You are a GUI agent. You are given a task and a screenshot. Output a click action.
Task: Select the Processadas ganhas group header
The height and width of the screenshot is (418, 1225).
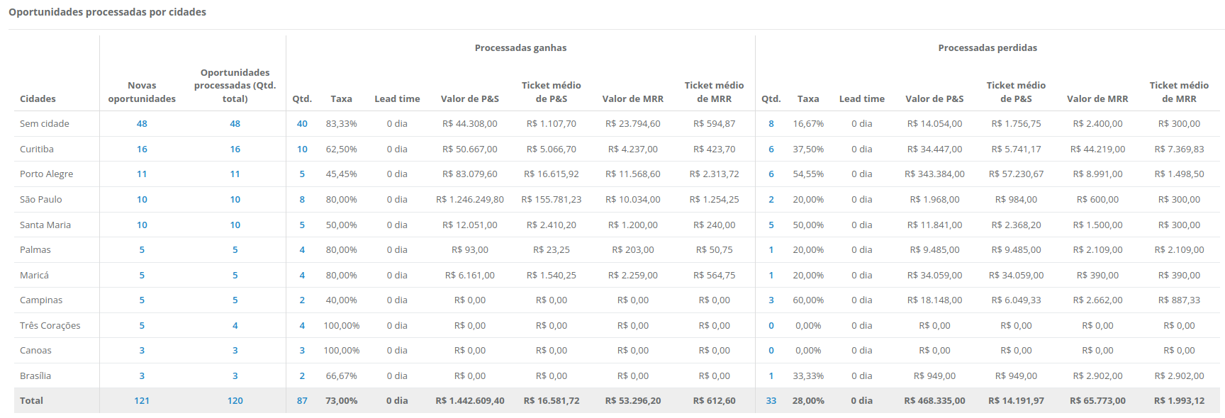[520, 48]
